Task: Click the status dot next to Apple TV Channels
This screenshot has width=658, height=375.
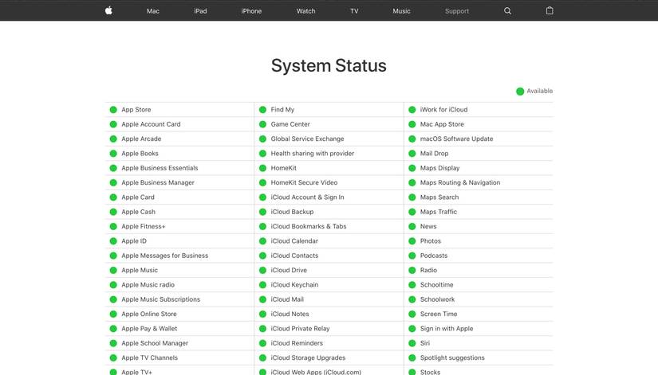Action: pyautogui.click(x=113, y=357)
